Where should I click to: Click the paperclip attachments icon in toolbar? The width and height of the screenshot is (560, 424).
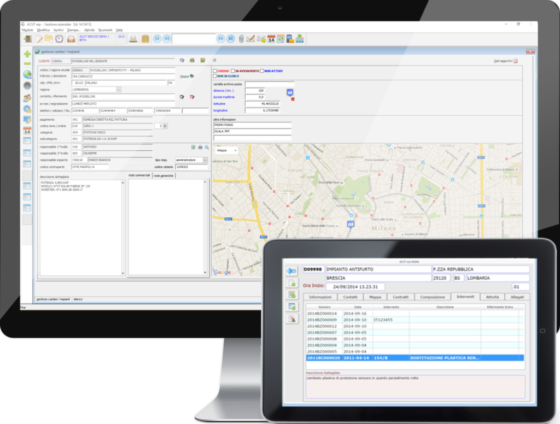tap(241, 39)
